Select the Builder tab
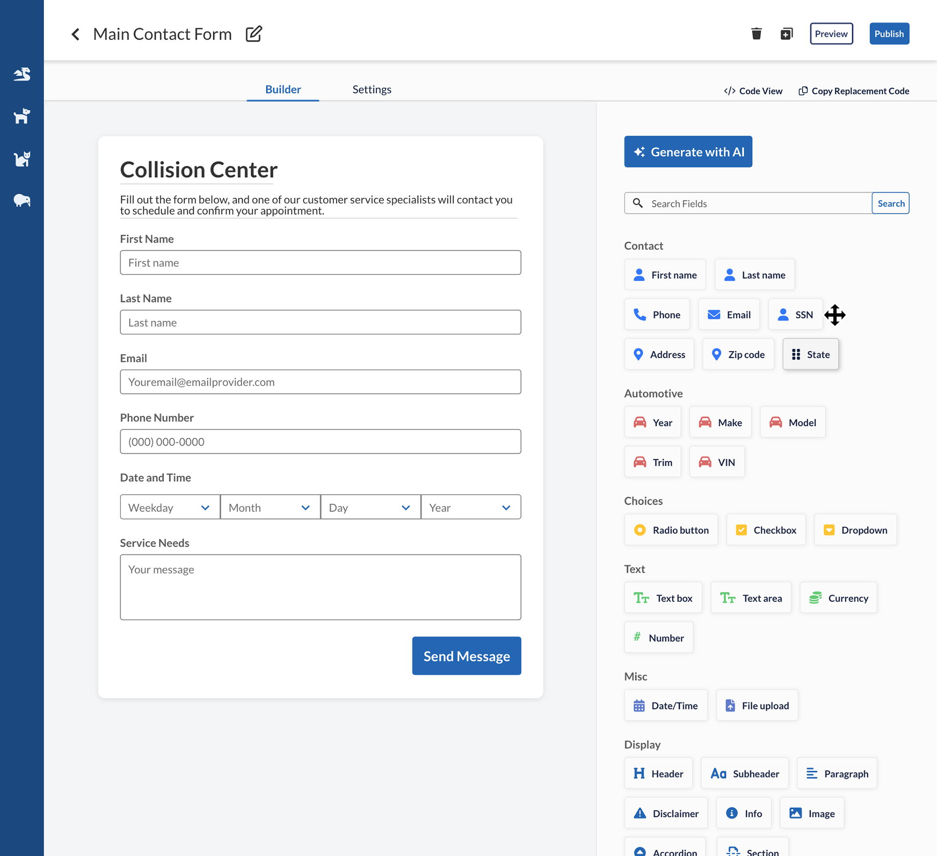This screenshot has height=856, width=937. pyautogui.click(x=283, y=89)
